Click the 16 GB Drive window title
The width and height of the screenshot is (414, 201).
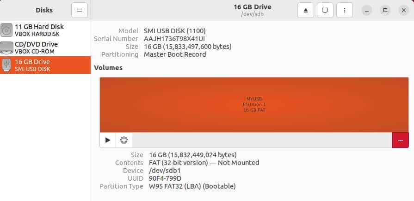point(253,7)
